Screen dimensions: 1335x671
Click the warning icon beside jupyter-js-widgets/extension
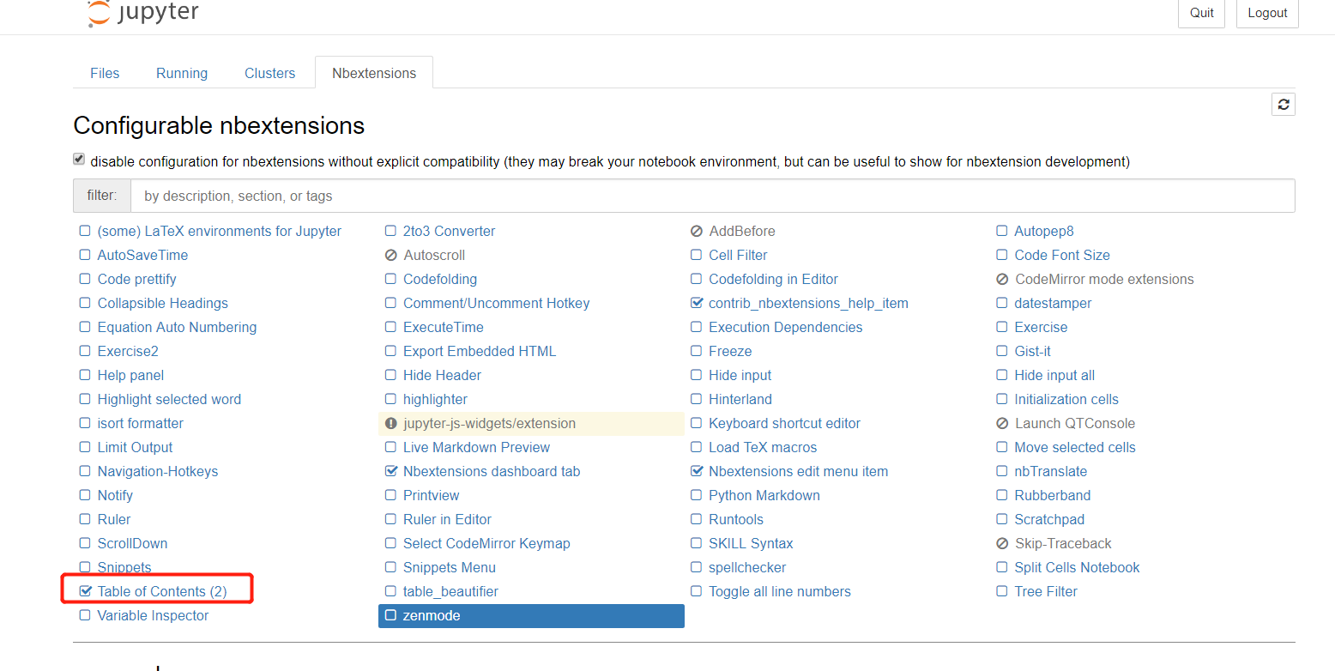click(391, 424)
